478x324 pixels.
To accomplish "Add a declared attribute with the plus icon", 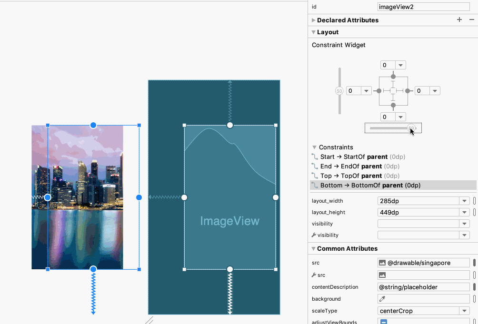I will coord(459,20).
